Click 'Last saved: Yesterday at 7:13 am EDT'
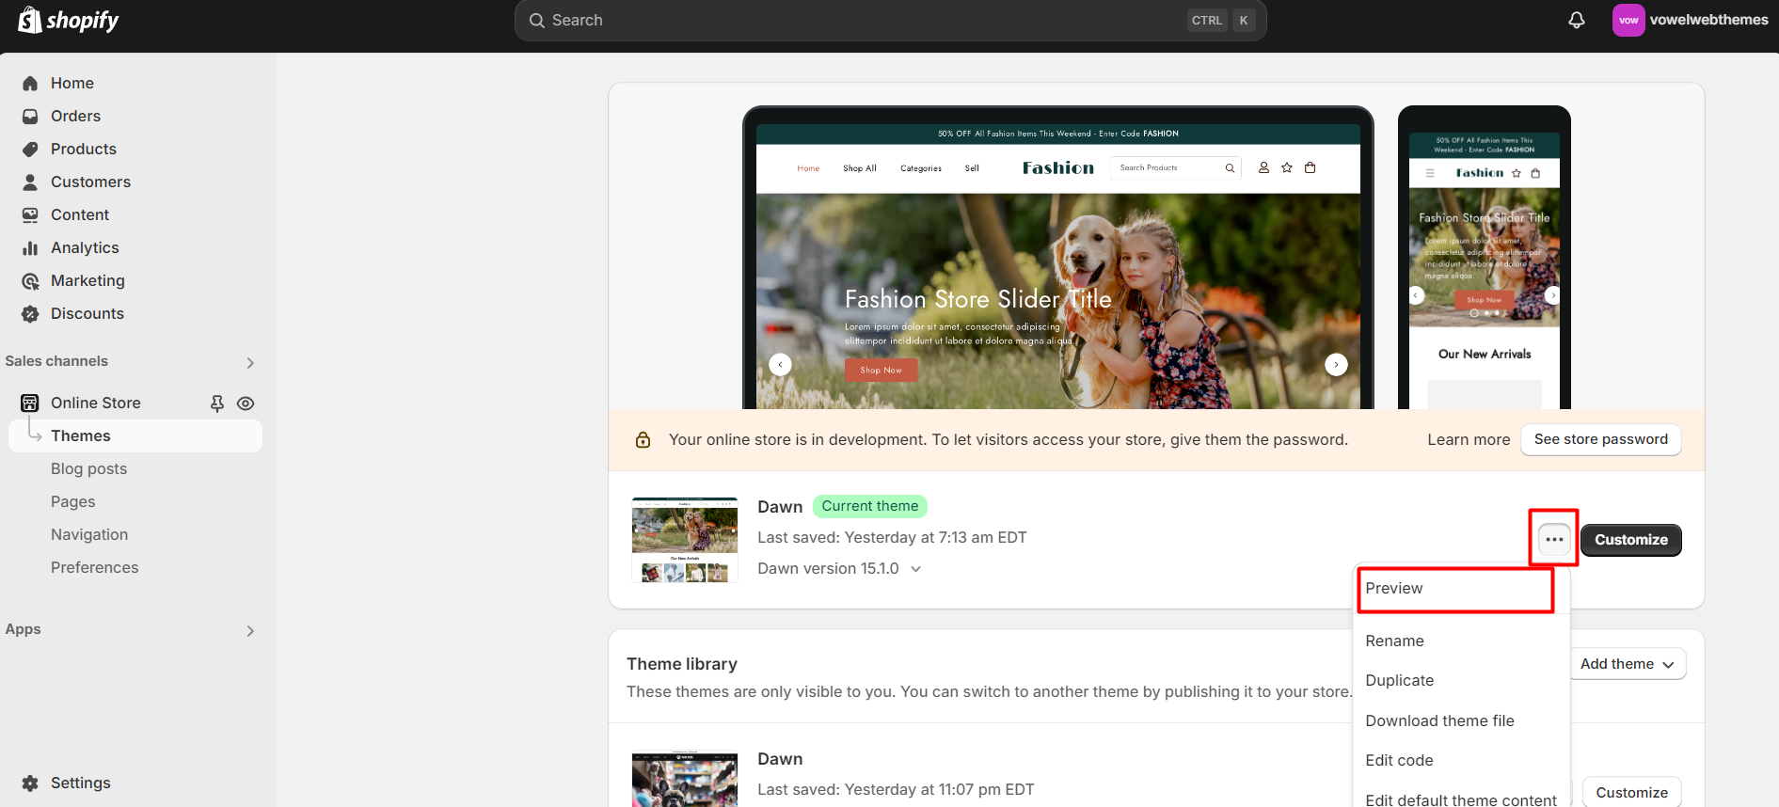Screen dimensions: 1779x807 [x=892, y=538]
